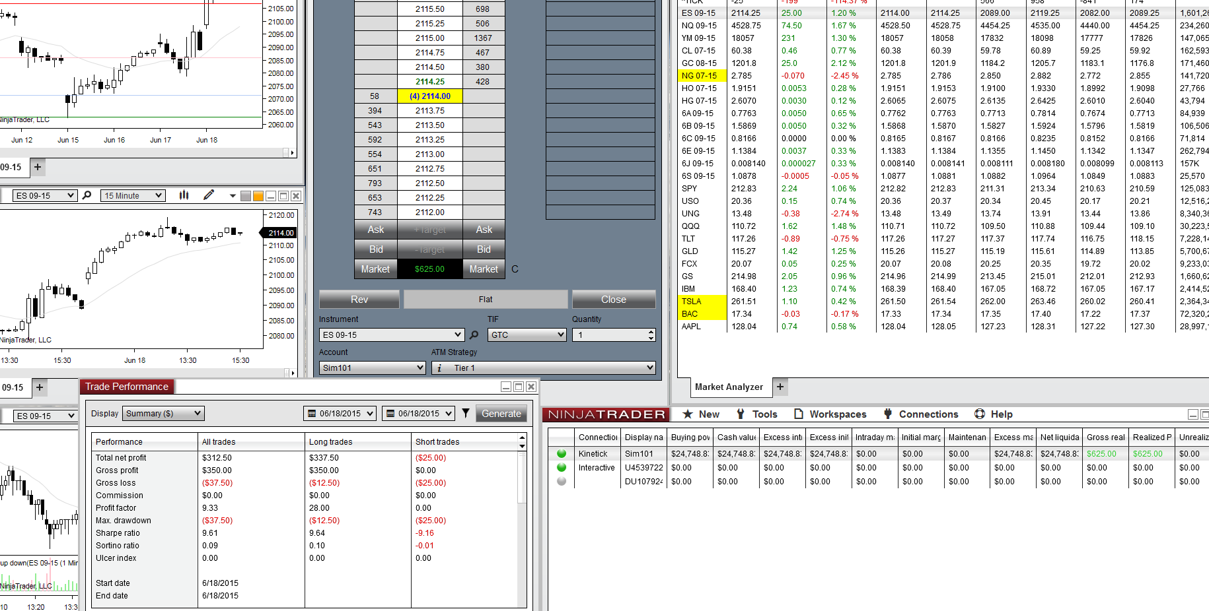The image size is (1209, 611).
Task: Click the left Ask button in SuperDOM
Action: (x=376, y=230)
